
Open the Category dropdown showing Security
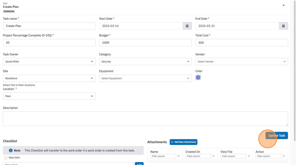point(145,62)
